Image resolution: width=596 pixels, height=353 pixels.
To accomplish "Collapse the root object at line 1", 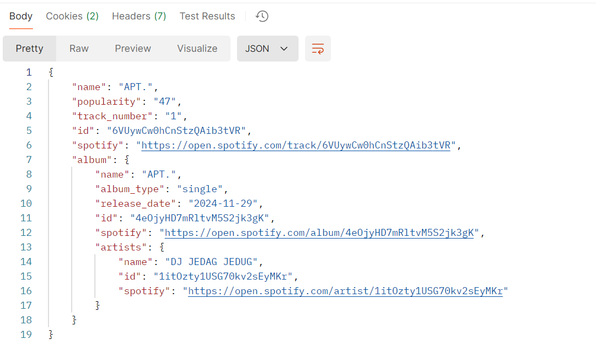I will tap(51, 72).
